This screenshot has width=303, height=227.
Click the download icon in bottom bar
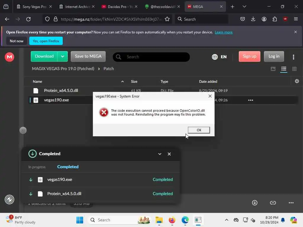coord(255,203)
